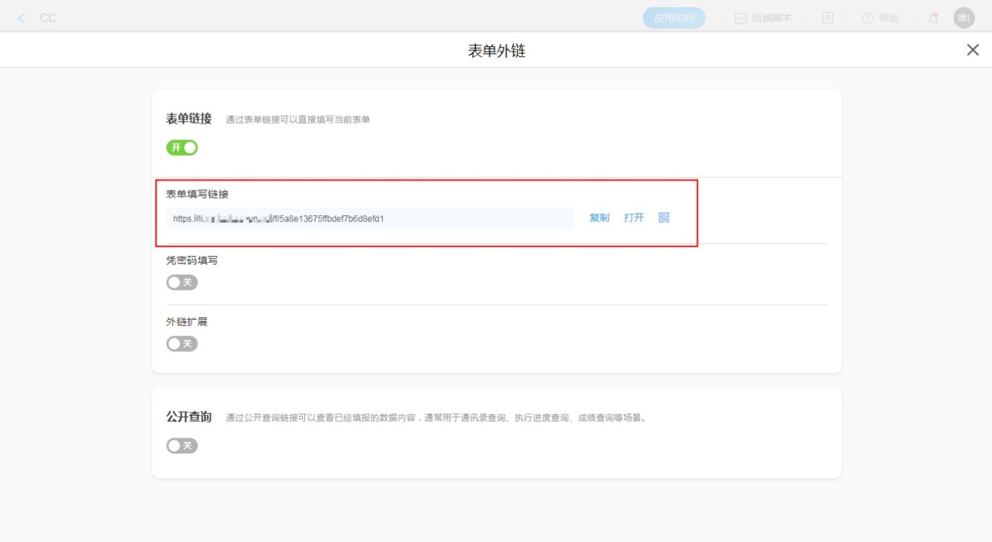
Task: Click the 表单外链 dialog title
Action: [497, 50]
